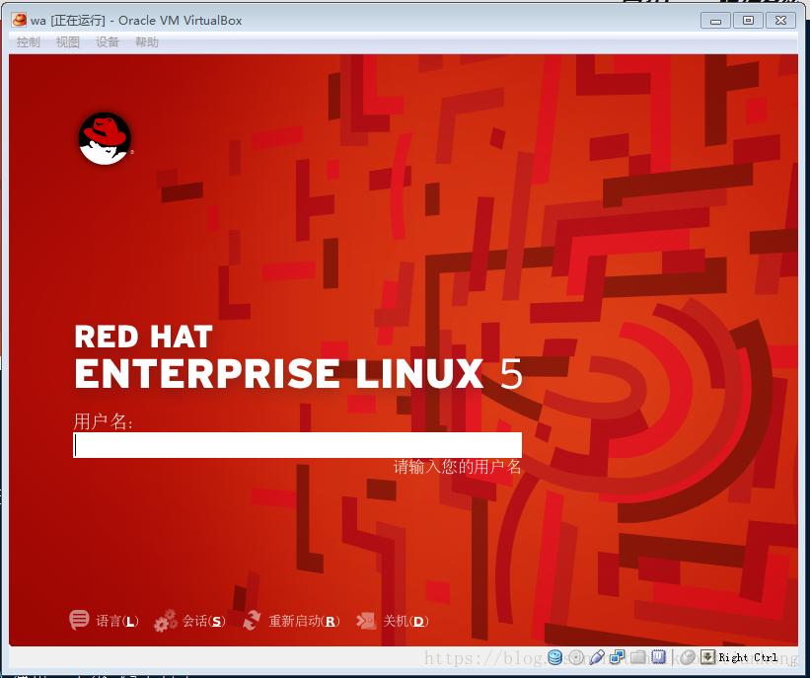The height and width of the screenshot is (678, 810).
Task: Open the 语言(L) language chooser
Action: pyautogui.click(x=117, y=621)
